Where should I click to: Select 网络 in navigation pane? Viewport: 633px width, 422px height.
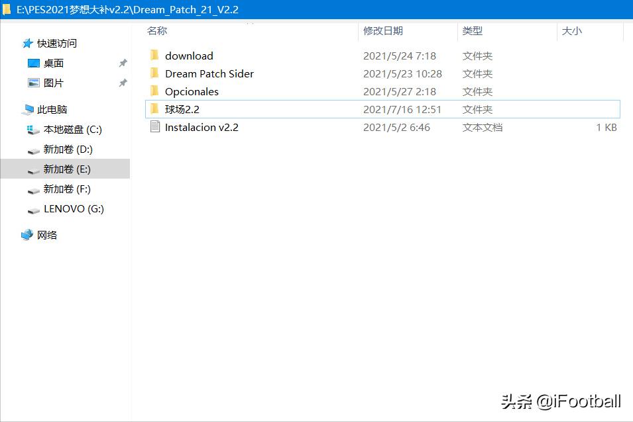click(47, 235)
